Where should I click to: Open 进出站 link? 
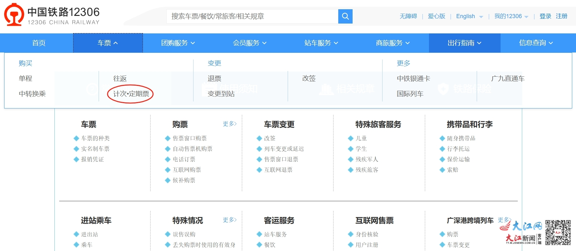point(90,234)
